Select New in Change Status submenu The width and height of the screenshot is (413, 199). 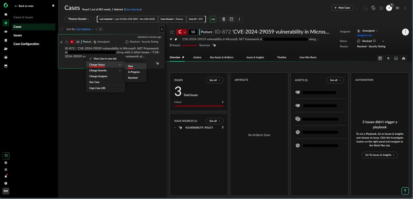pyautogui.click(x=131, y=66)
